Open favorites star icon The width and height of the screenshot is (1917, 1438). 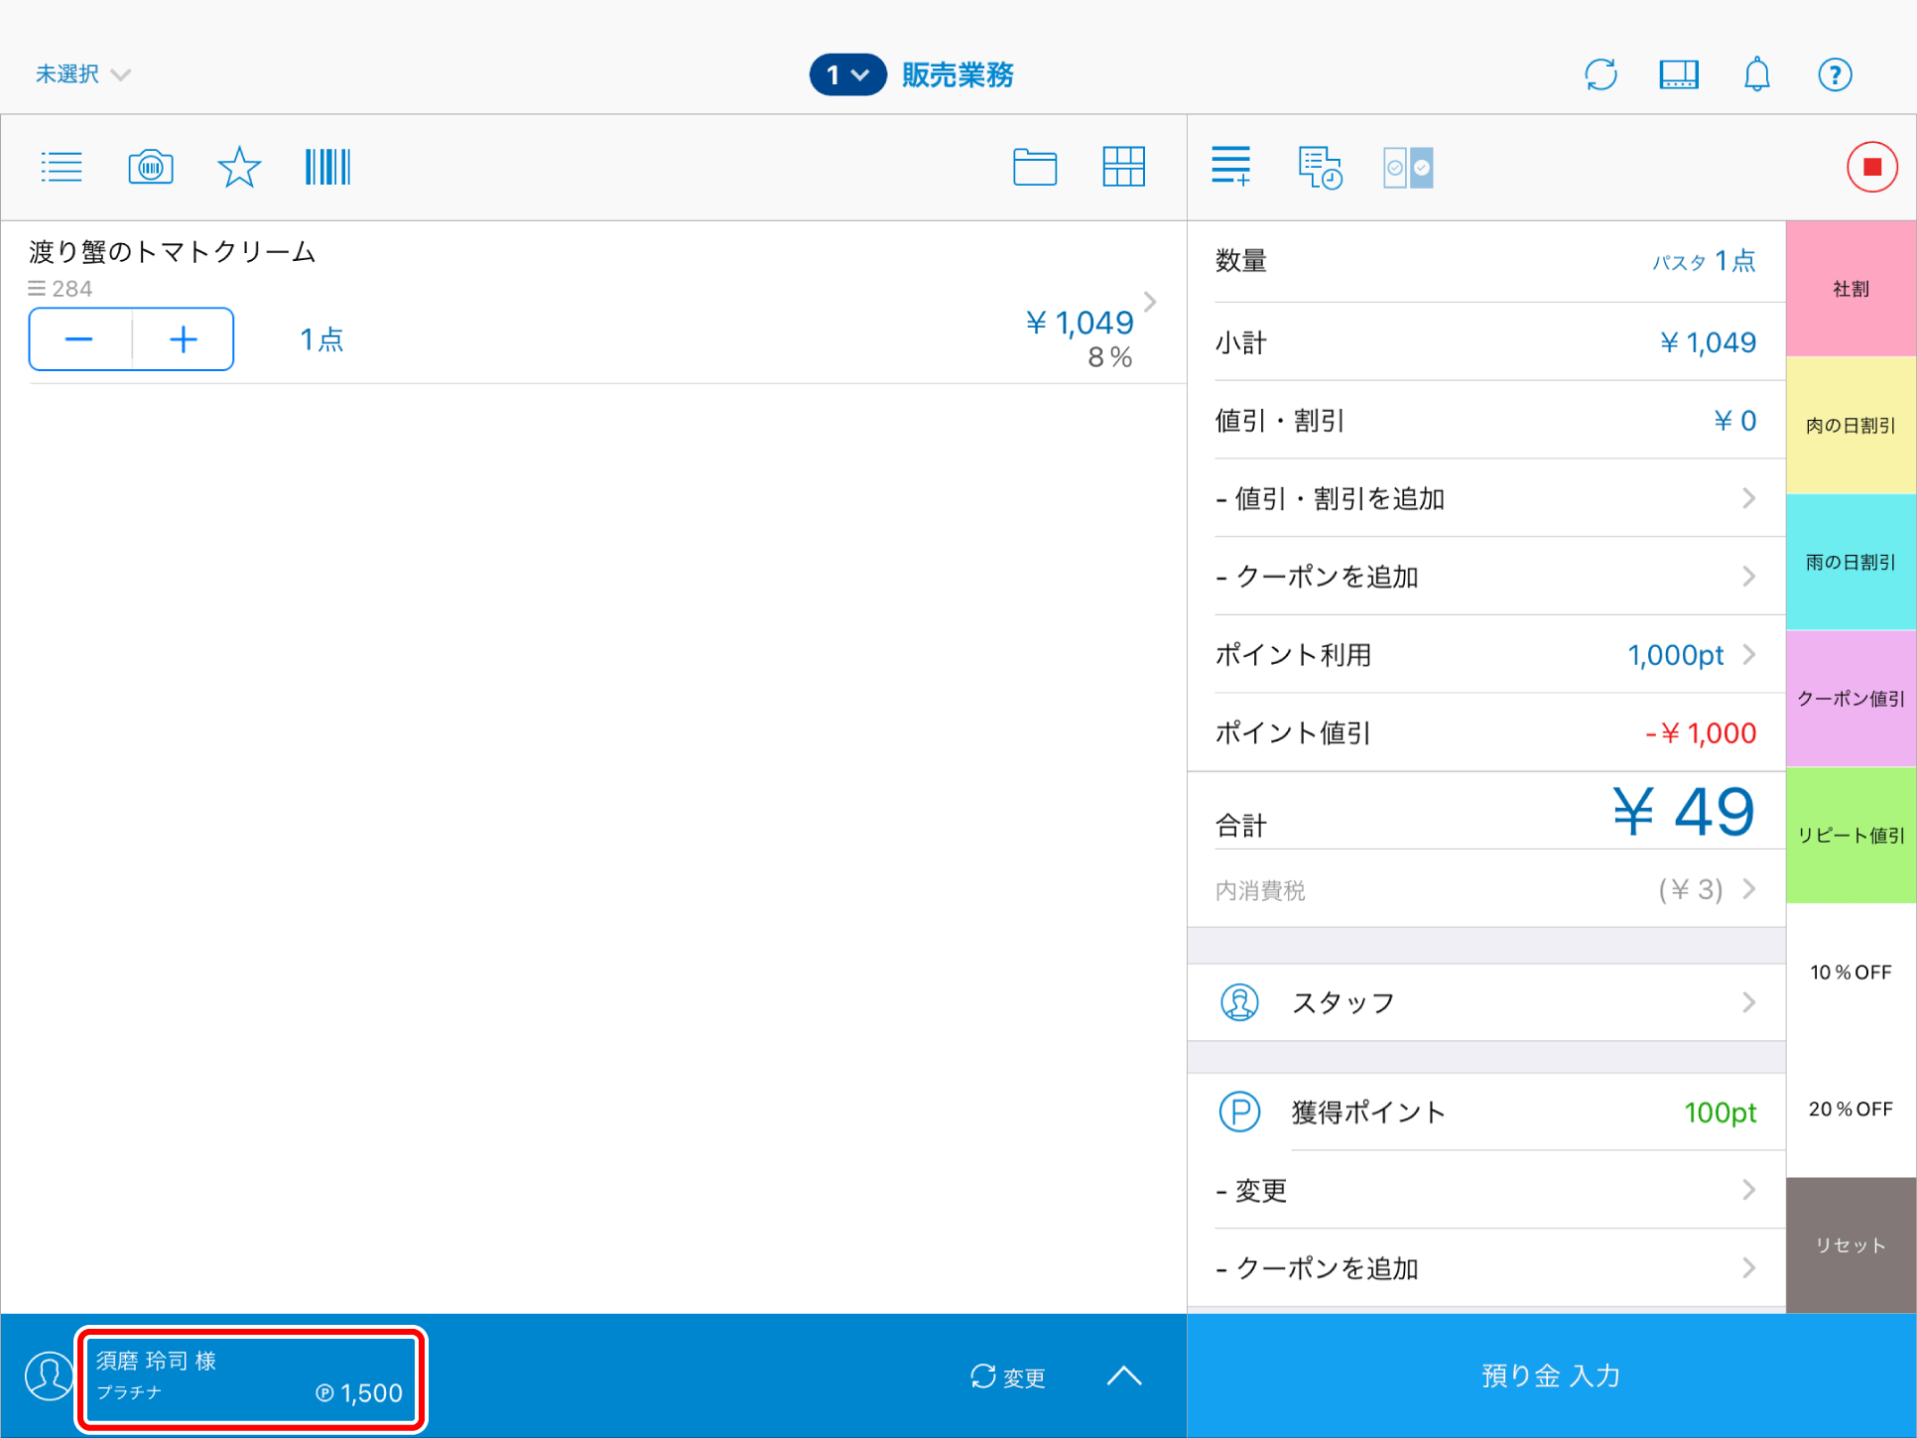[239, 167]
